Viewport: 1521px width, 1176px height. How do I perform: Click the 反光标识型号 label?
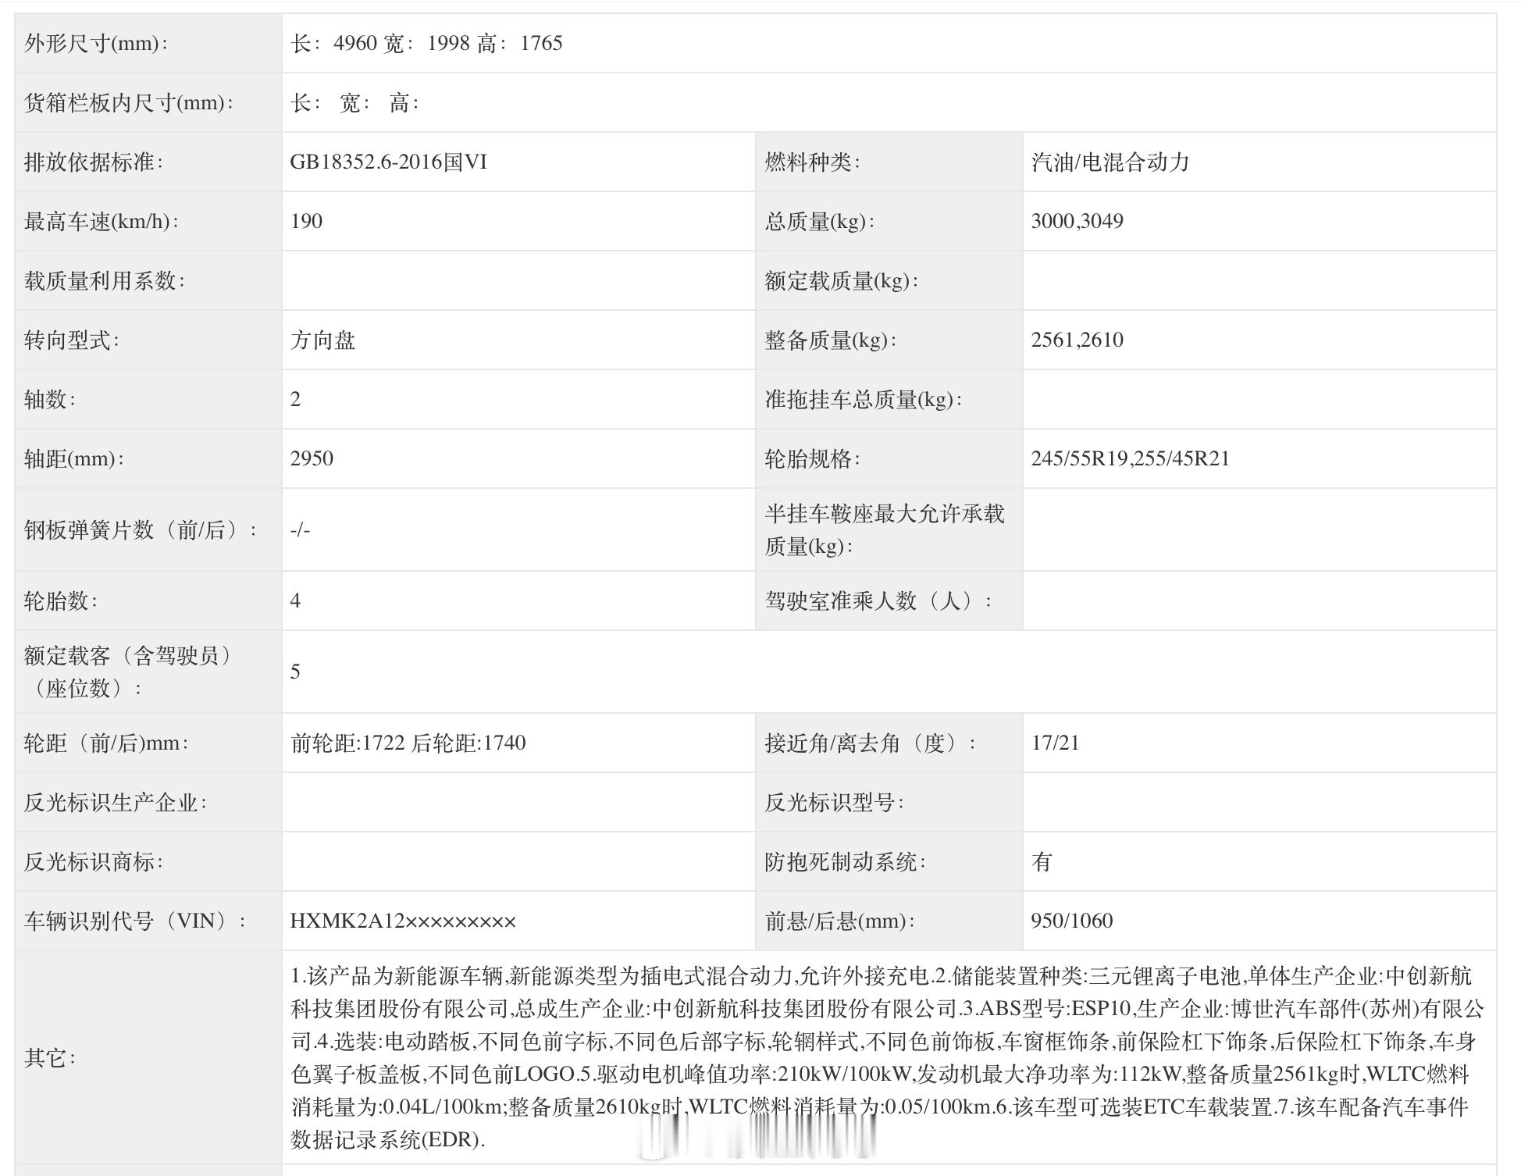834,802
